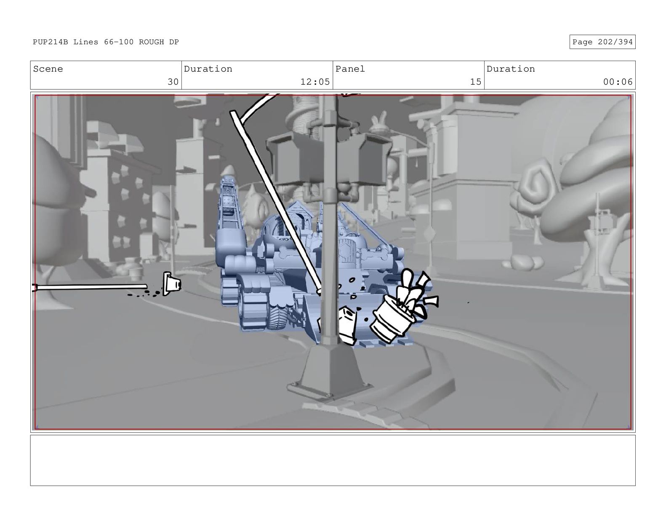The image size is (666, 516).
Task: Click the 'Page 202/394' box
Action: (x=602, y=42)
